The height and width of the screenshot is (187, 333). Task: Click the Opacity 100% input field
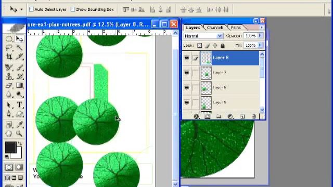pyautogui.click(x=250, y=36)
